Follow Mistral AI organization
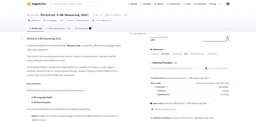This screenshot has height=123, width=256. [x=113, y=15]
